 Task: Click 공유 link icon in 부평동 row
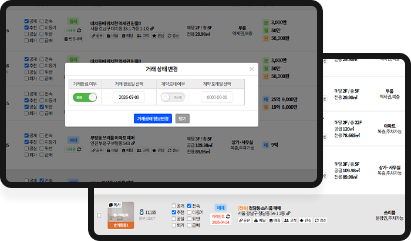(x=97, y=150)
